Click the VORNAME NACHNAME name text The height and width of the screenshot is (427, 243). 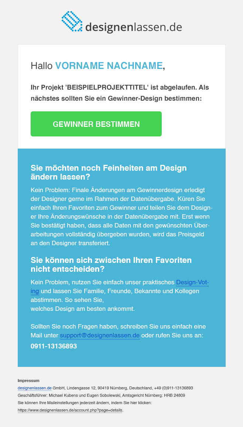click(x=109, y=66)
